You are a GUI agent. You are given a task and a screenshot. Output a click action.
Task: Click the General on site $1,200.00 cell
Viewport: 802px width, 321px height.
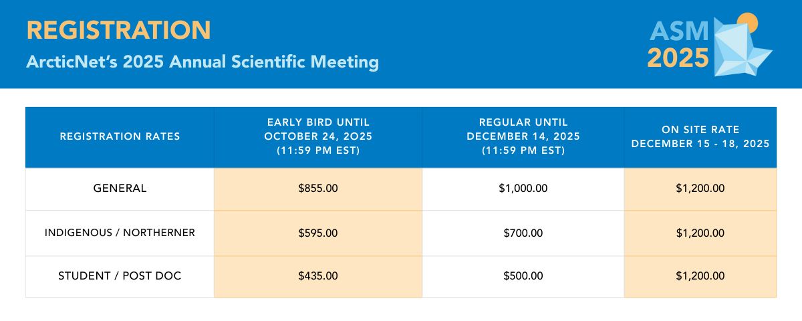pyautogui.click(x=700, y=189)
